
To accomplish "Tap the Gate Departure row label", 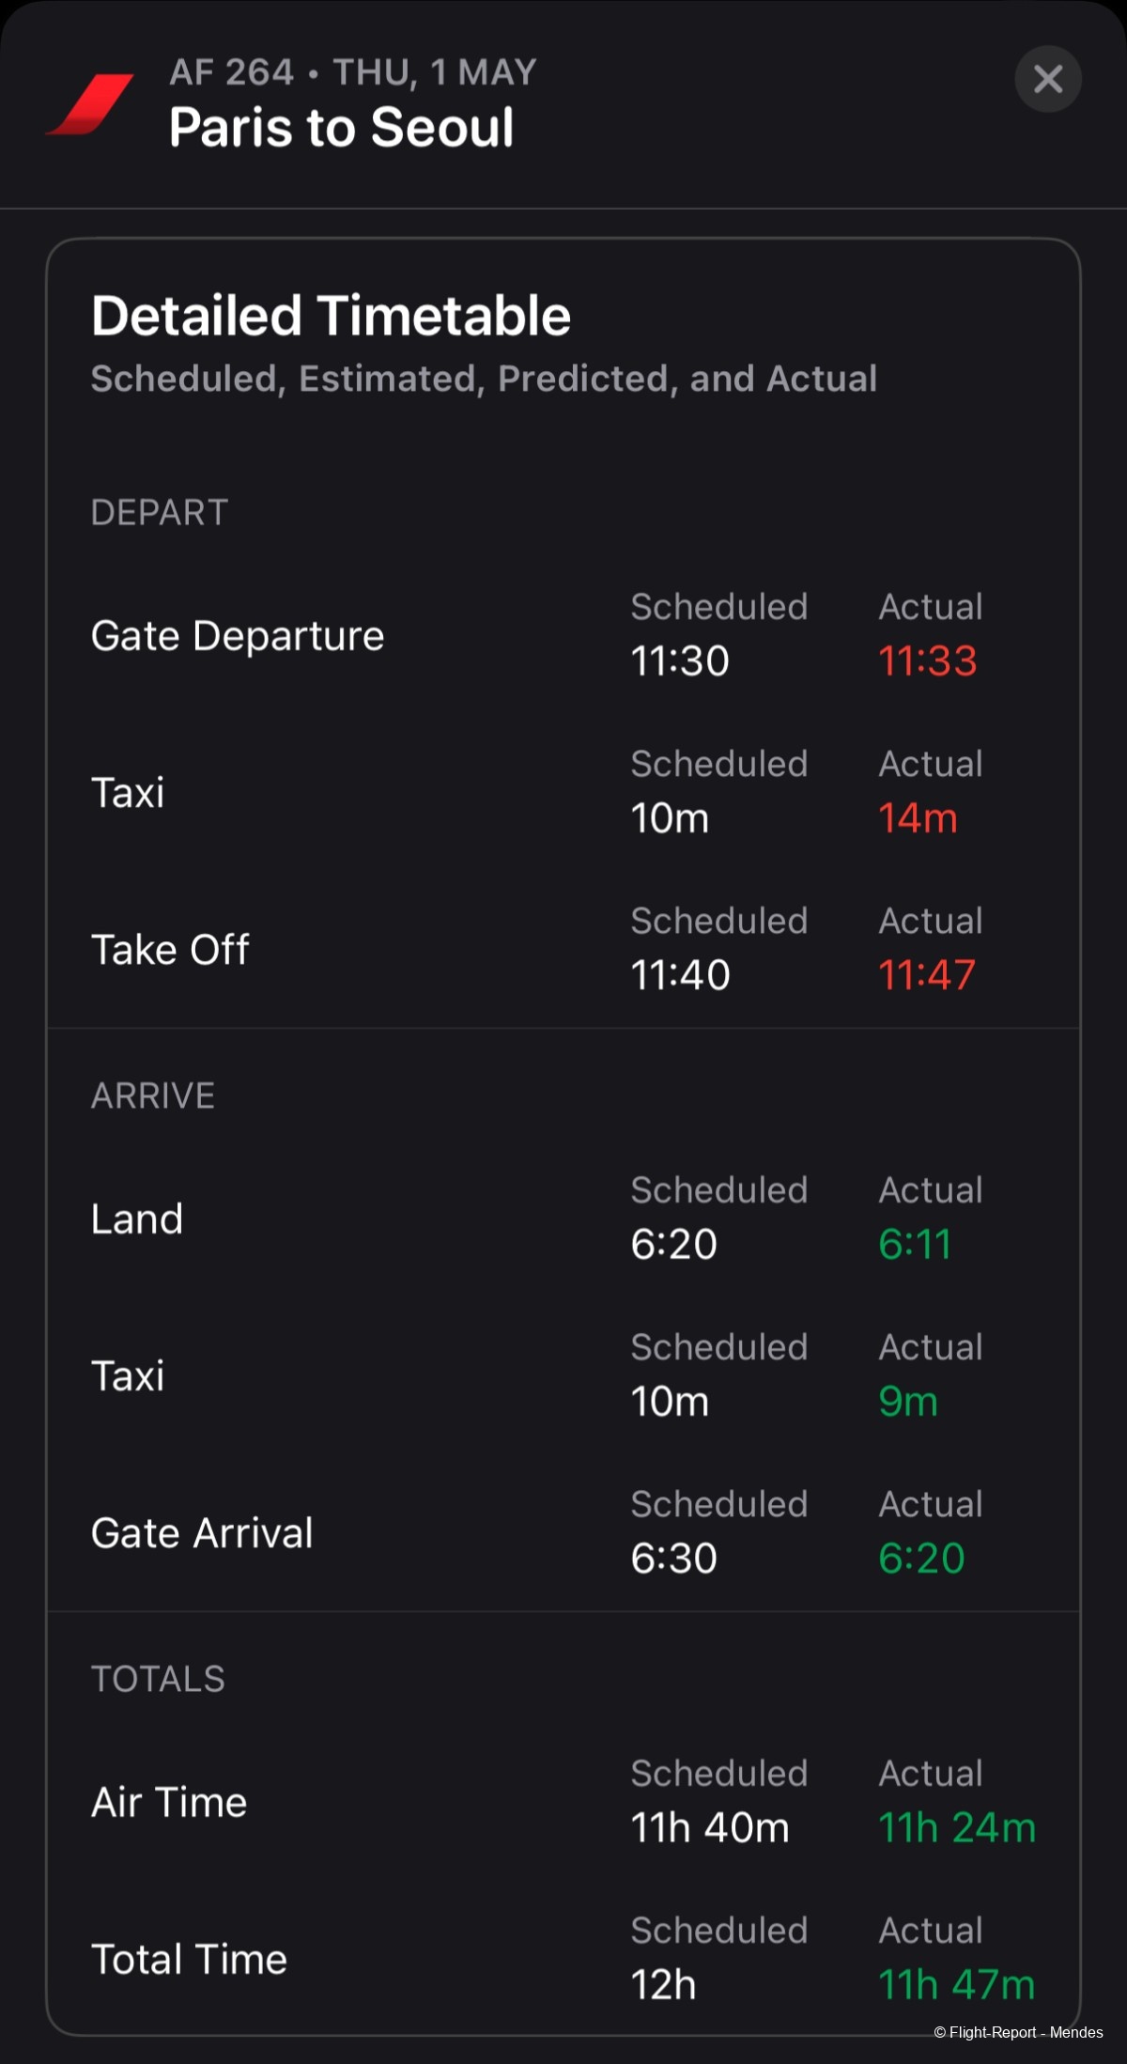I will click(238, 636).
